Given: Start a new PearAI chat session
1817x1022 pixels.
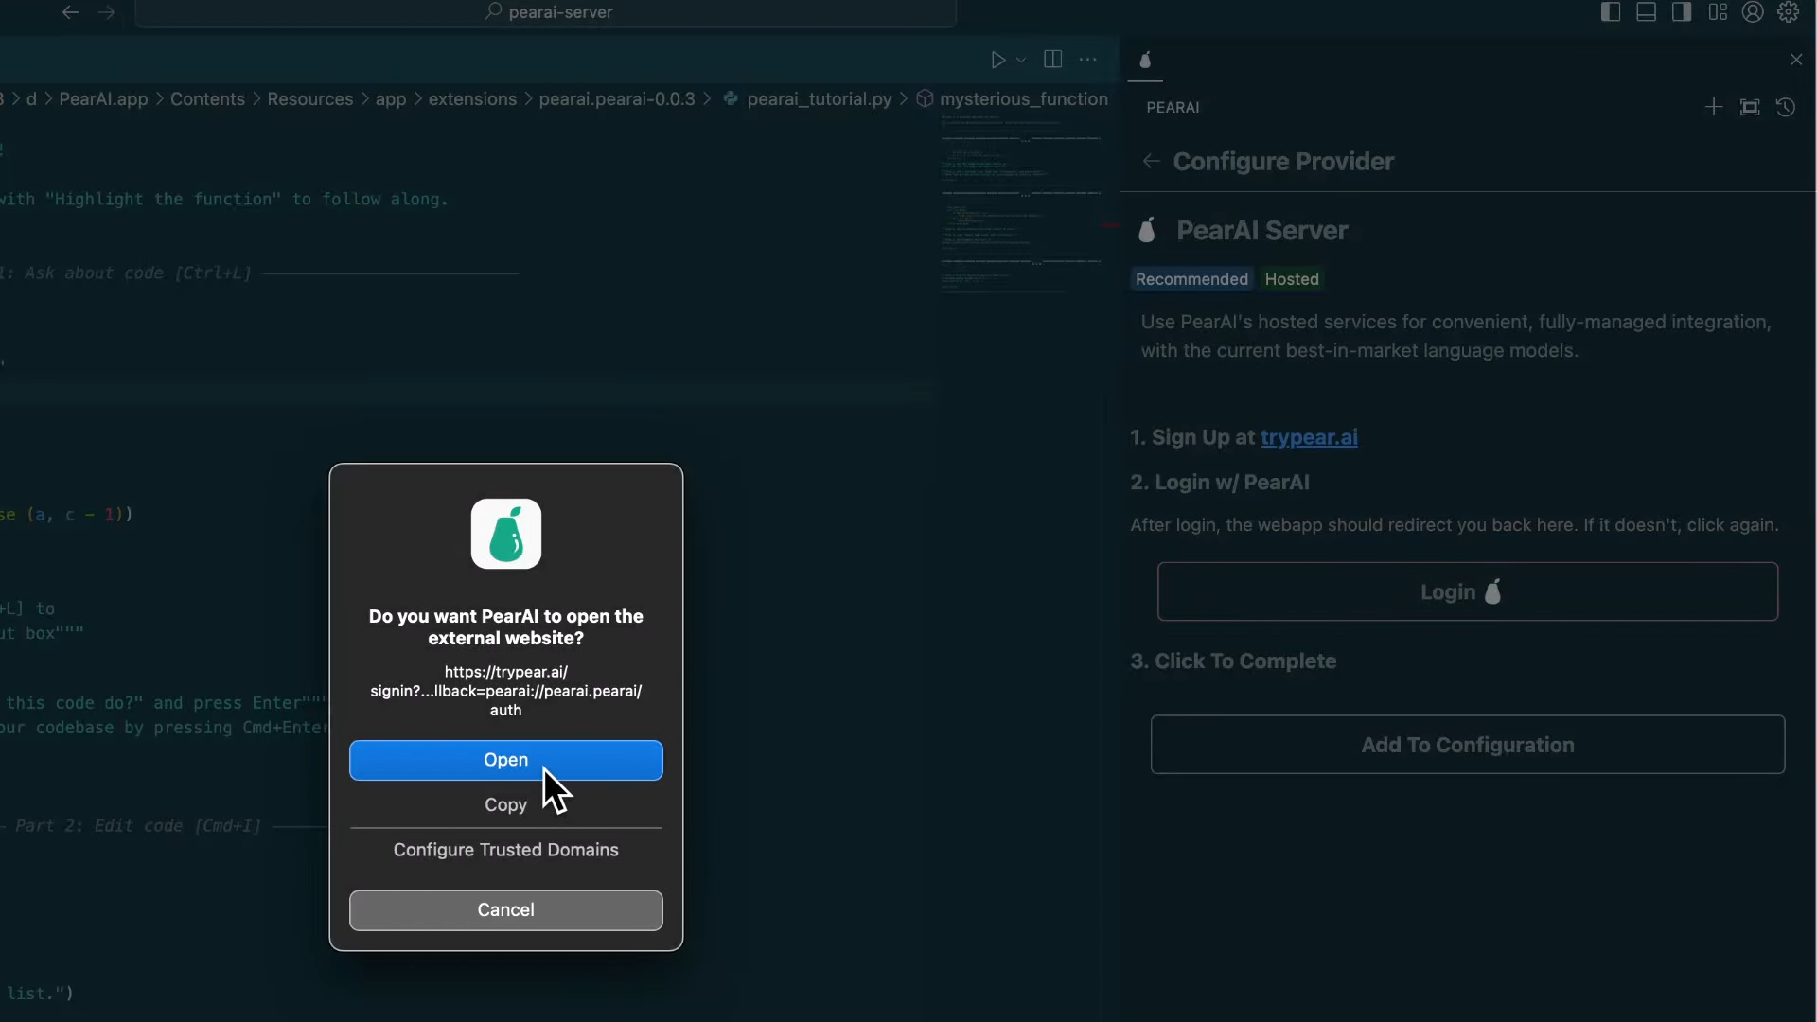Looking at the screenshot, I should pos(1714,107).
